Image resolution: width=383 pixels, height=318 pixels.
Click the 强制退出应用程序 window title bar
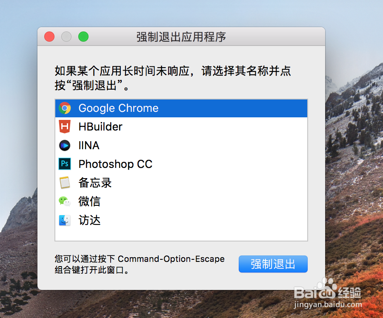[x=181, y=37]
